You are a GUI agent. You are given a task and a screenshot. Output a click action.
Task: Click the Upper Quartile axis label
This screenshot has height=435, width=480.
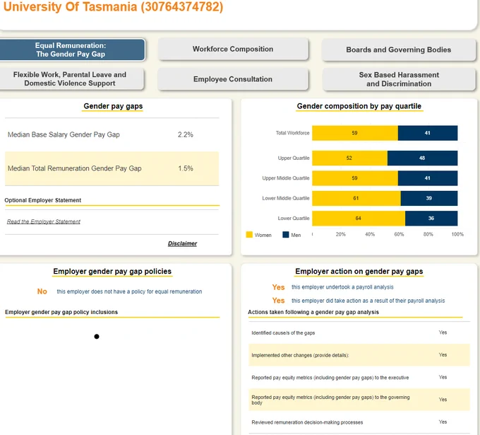point(294,158)
